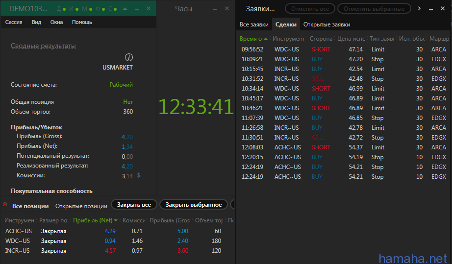Sort trades by Маршр column header
This screenshot has width=452, height=264.
[x=439, y=39]
